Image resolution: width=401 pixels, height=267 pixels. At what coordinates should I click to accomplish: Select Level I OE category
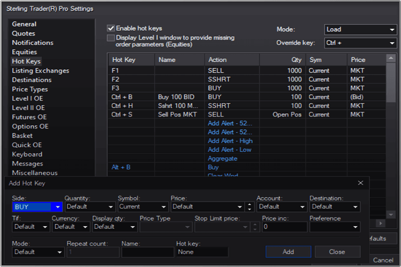[x=27, y=99]
